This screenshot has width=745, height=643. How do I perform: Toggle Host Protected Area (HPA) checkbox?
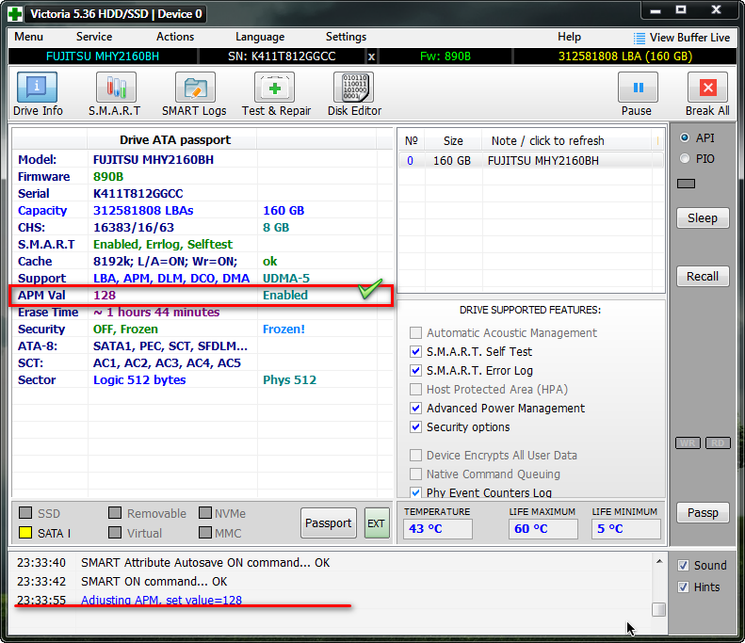tap(415, 390)
